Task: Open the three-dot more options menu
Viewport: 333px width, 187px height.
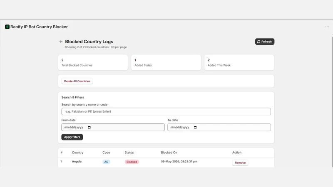Action: [327, 27]
